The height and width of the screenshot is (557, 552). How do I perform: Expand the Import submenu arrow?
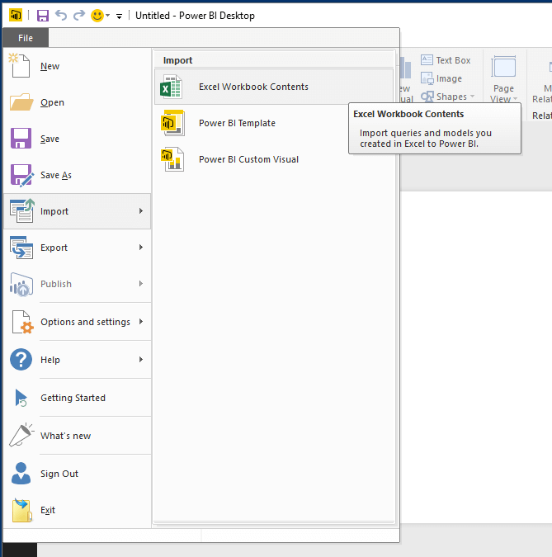[x=141, y=211]
